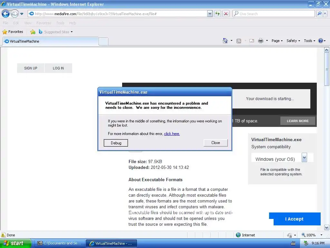The width and height of the screenshot is (330, 248).
Task: Click the Forward navigation arrow
Action: click(15, 14)
